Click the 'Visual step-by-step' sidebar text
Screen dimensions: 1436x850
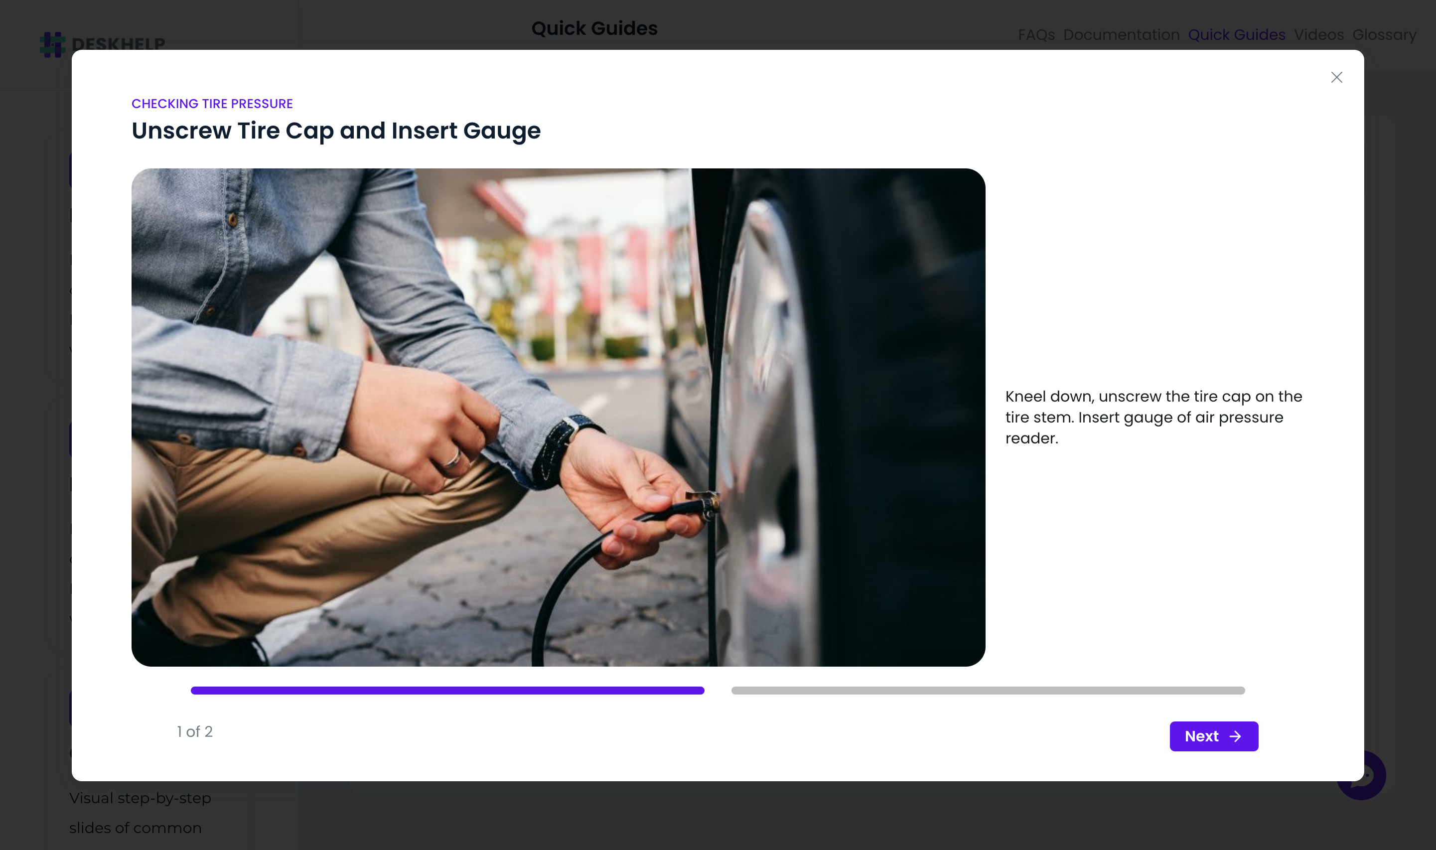[x=141, y=798]
